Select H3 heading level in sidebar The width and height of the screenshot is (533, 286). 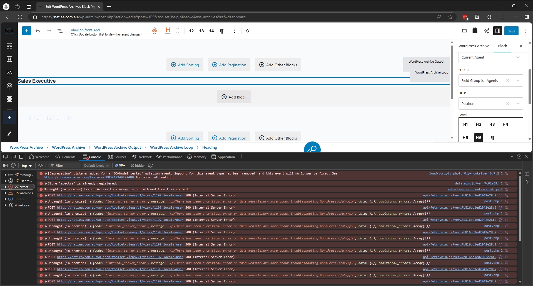tap(492, 124)
